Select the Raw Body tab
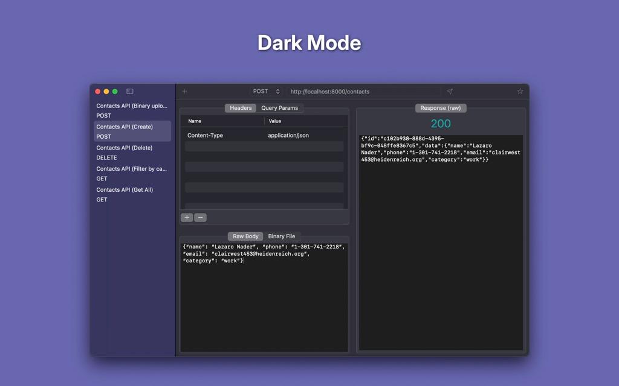Screen dimensions: 619x386 pyautogui.click(x=245, y=236)
